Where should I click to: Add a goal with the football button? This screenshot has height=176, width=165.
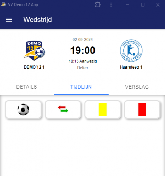[x=23, y=110]
